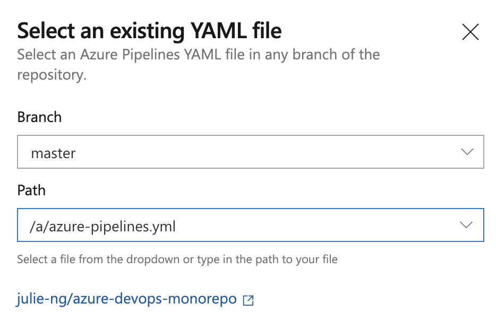Expand the Path dropdown chevron
The image size is (496, 329).
click(x=466, y=226)
